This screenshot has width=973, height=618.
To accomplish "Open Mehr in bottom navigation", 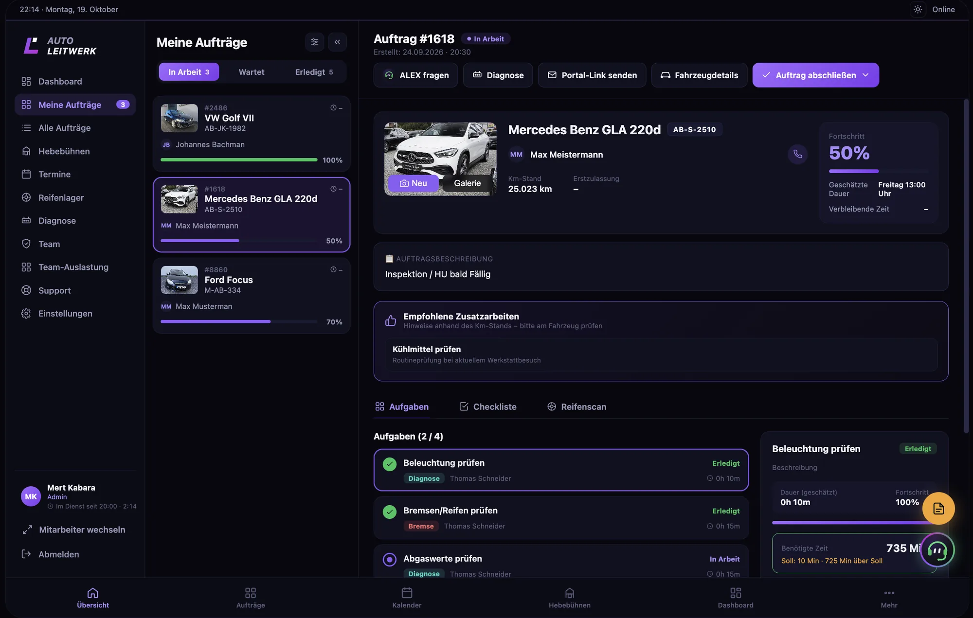I will pos(889,598).
